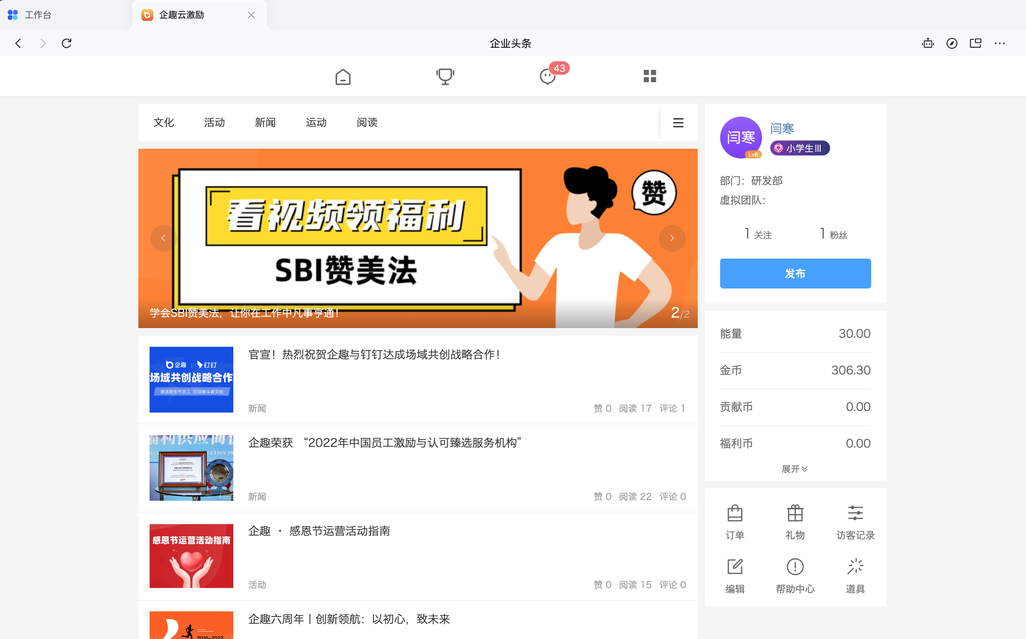Open the trophy leaderboard icon

coord(445,77)
